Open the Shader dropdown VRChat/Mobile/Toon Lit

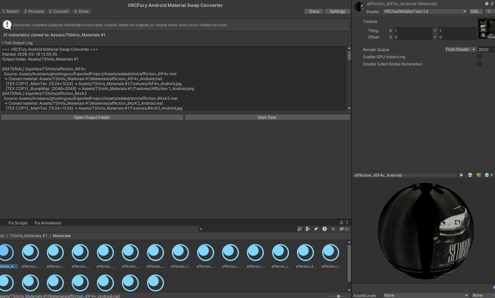click(x=425, y=11)
